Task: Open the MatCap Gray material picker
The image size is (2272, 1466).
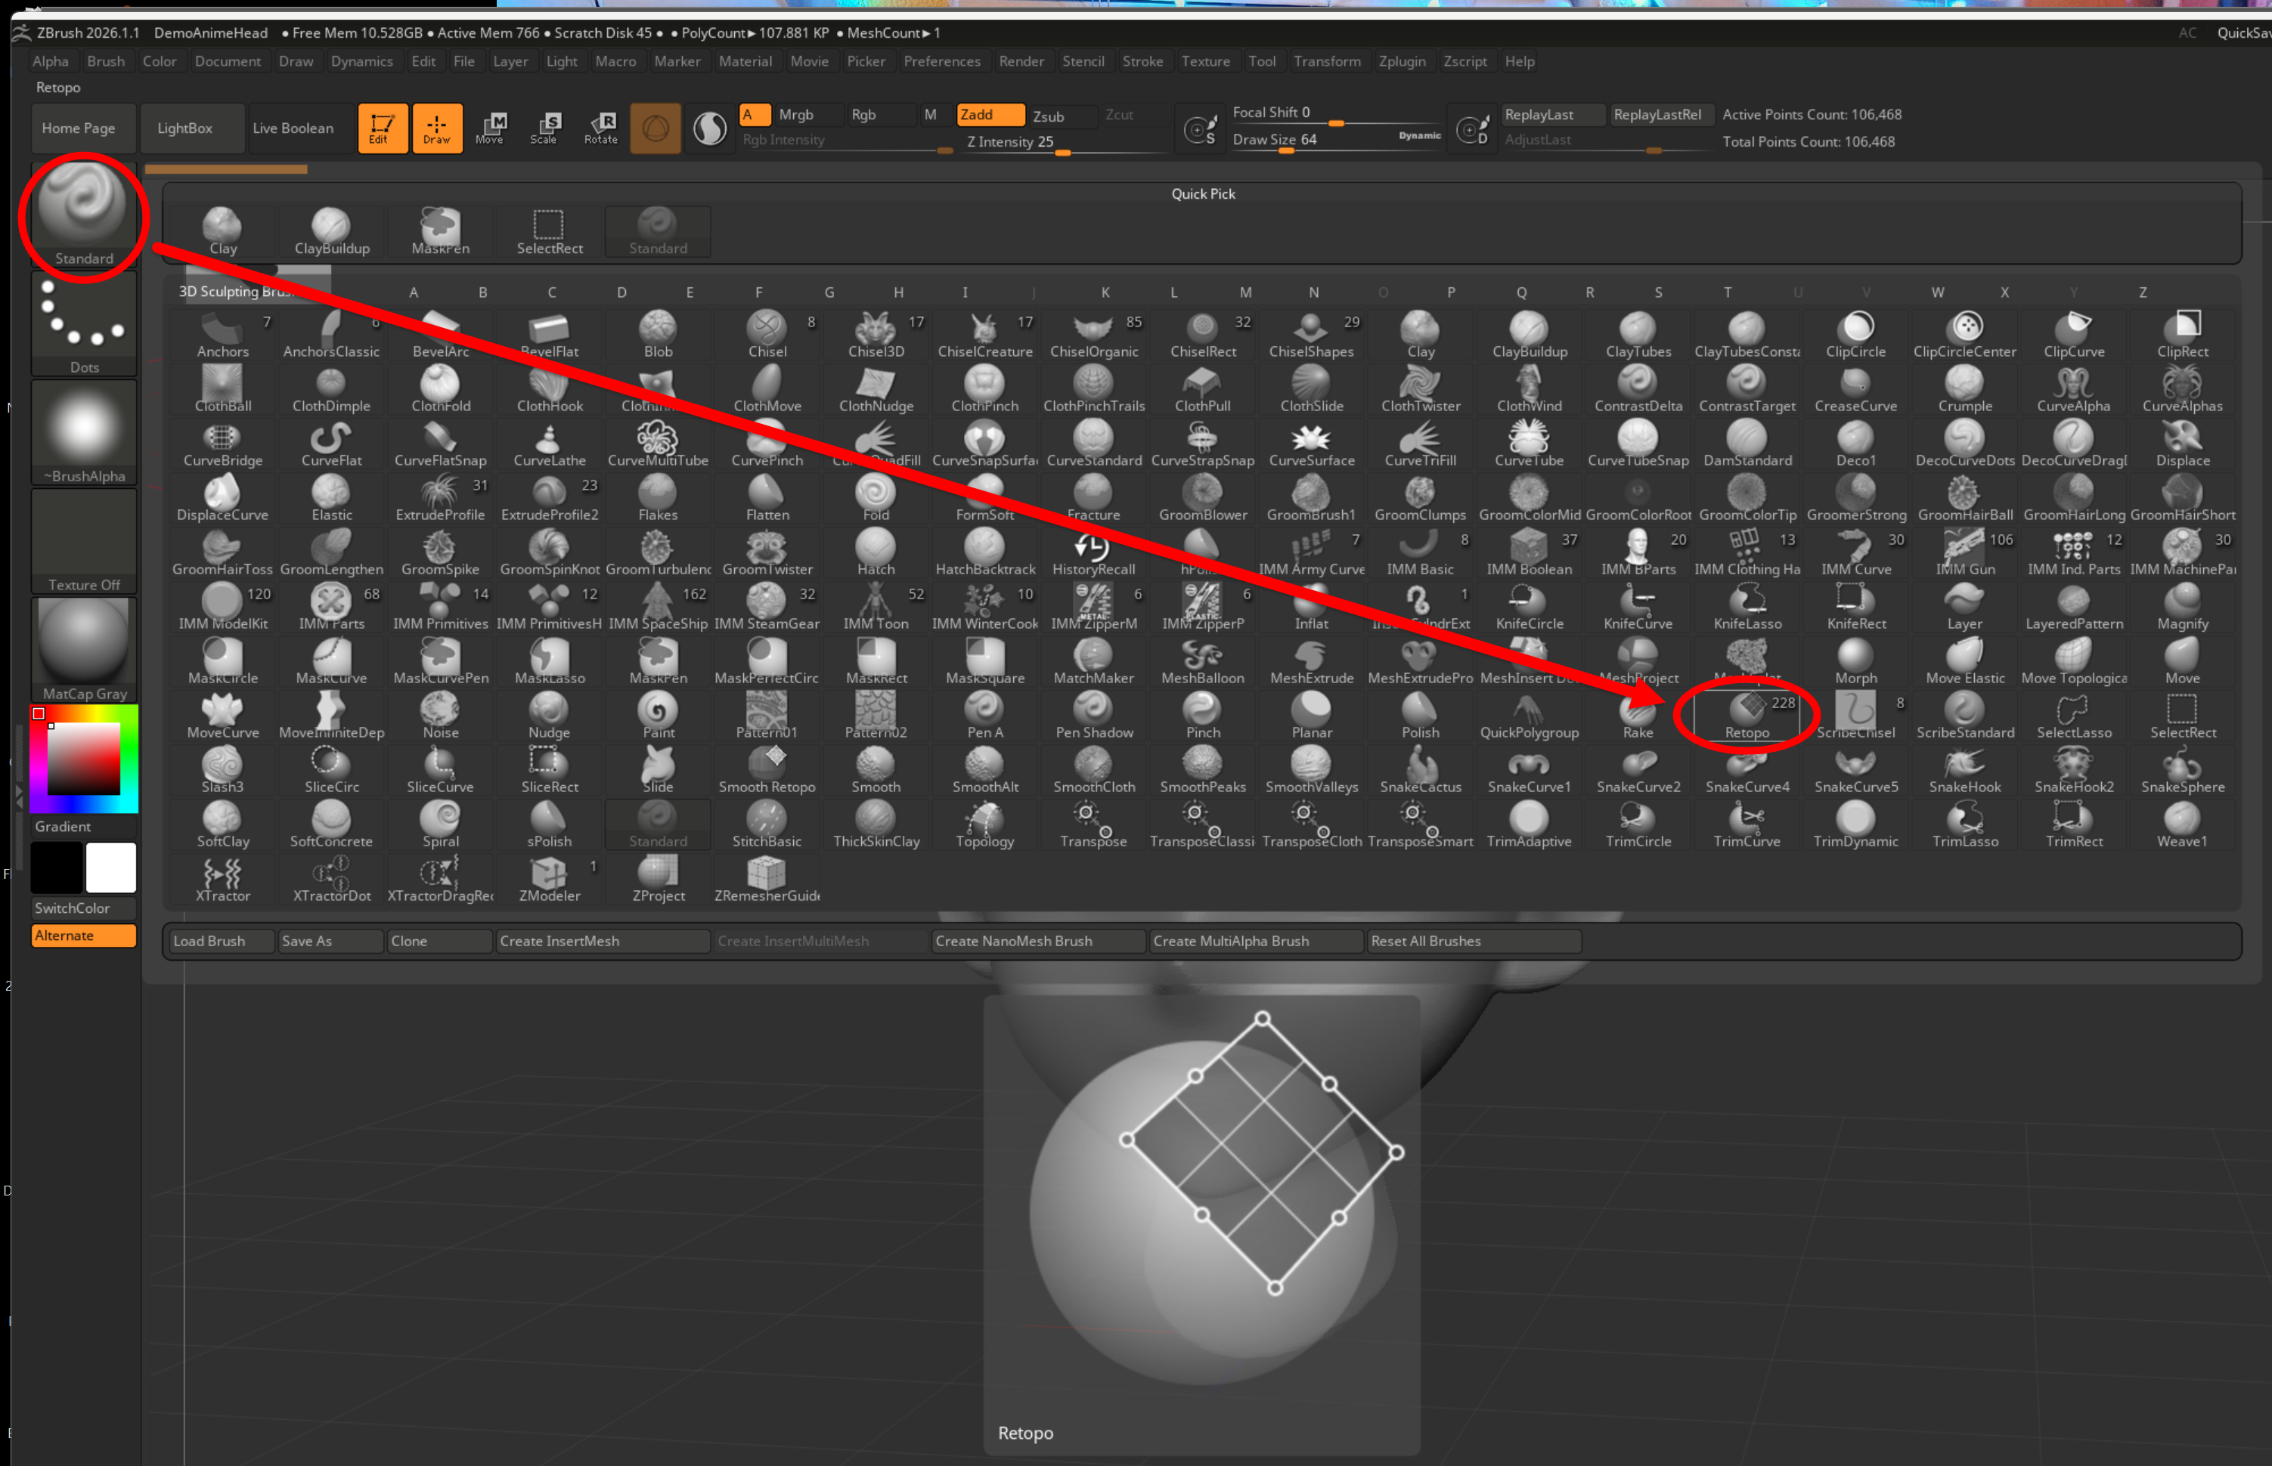Action: (84, 648)
